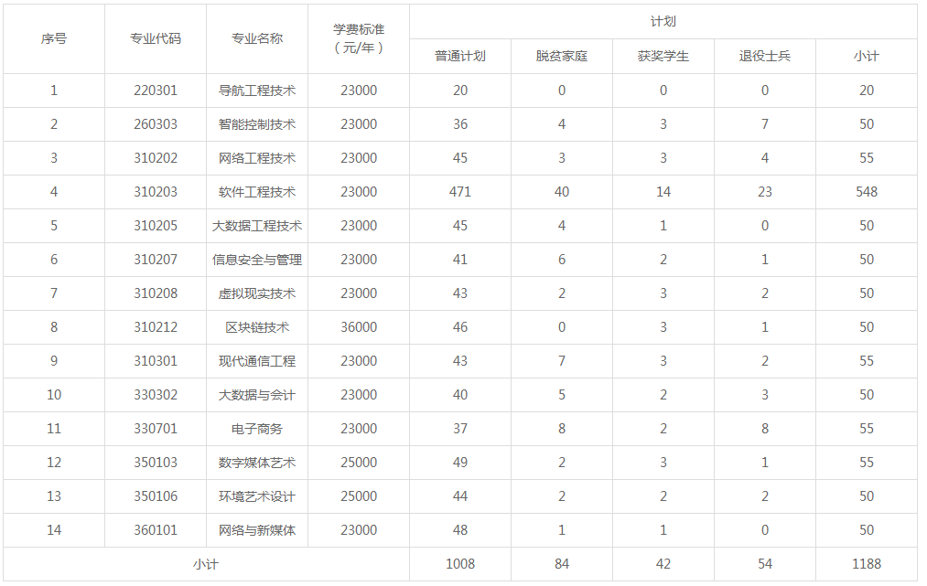
Task: Click the 数字媒体艺术 major name
Action: (257, 463)
